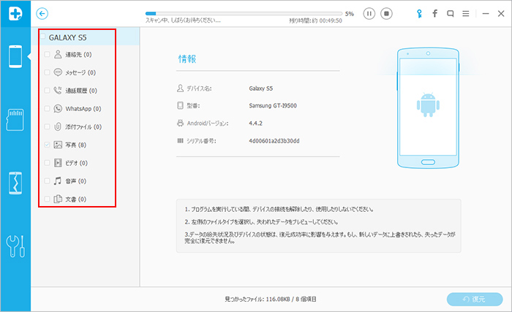Image resolution: width=512 pixels, height=312 pixels.
Task: Open the 通話履歴 (0) category
Action: (81, 91)
